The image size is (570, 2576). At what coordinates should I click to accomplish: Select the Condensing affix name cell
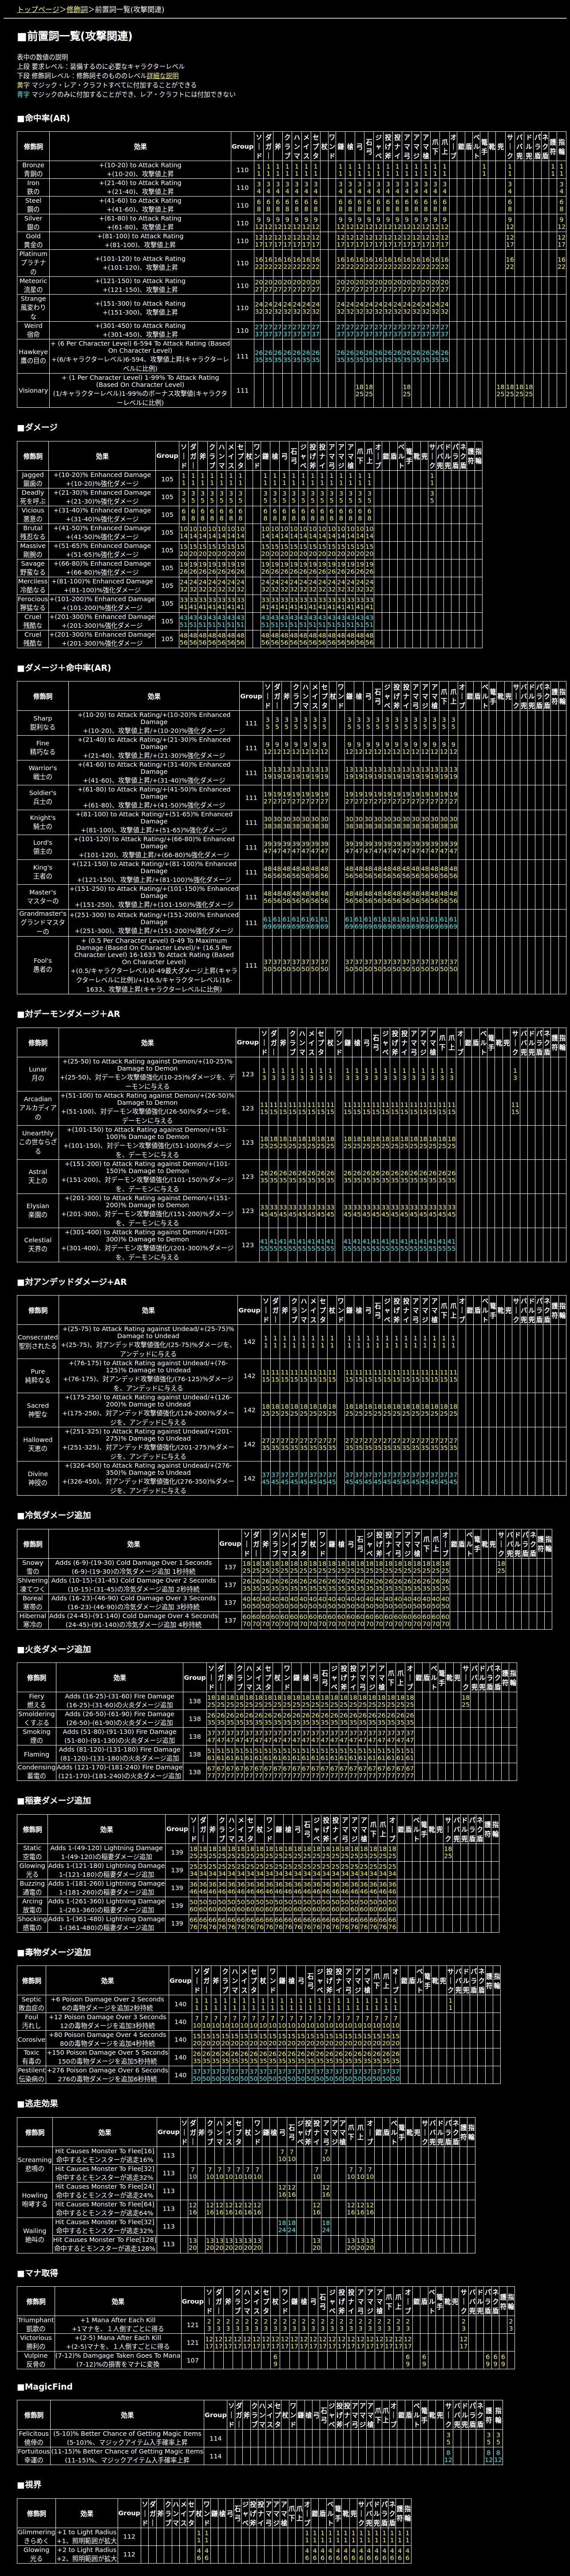pos(37,1772)
